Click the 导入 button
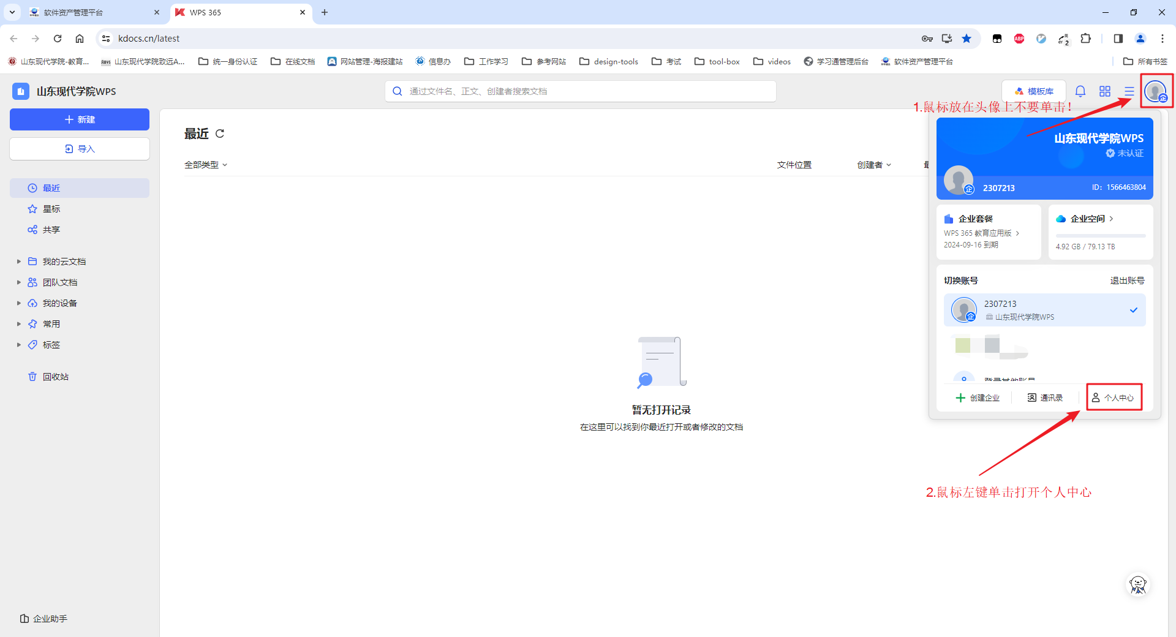 (x=80, y=149)
